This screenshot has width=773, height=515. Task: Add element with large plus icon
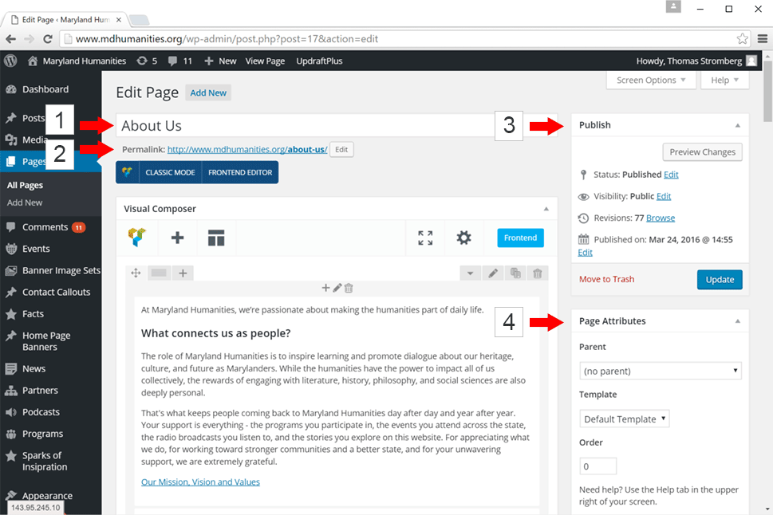(177, 238)
